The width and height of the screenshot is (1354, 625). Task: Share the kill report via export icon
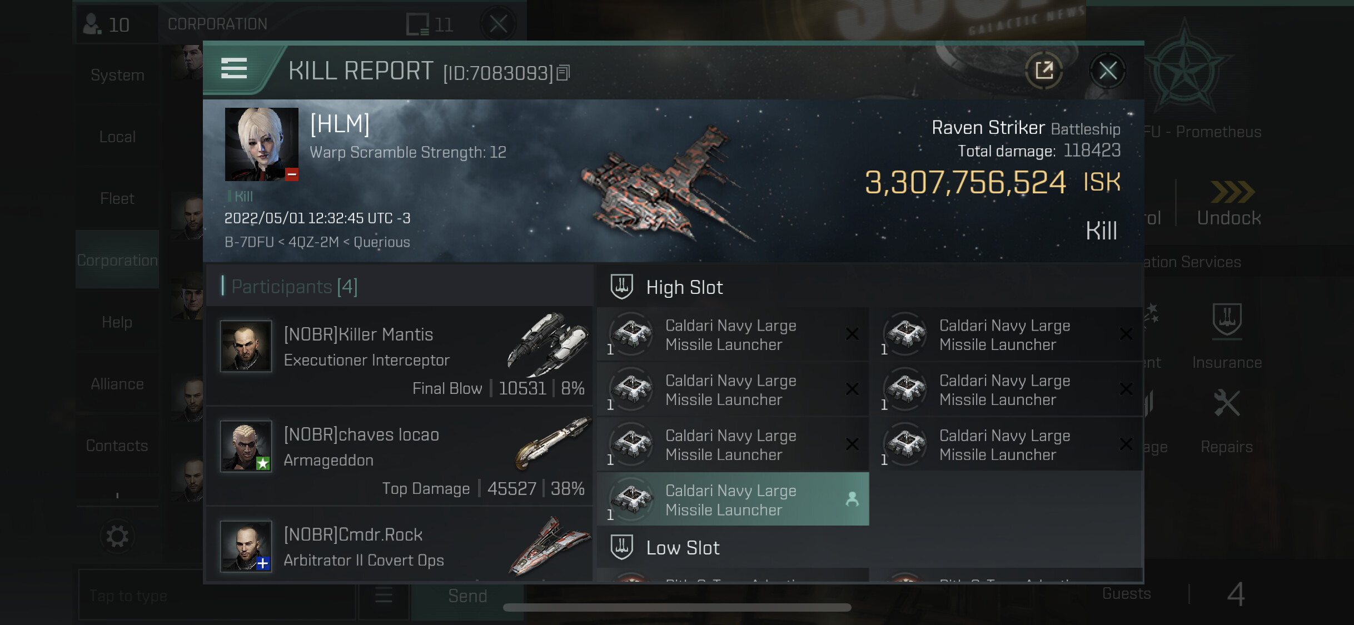pyautogui.click(x=1044, y=71)
